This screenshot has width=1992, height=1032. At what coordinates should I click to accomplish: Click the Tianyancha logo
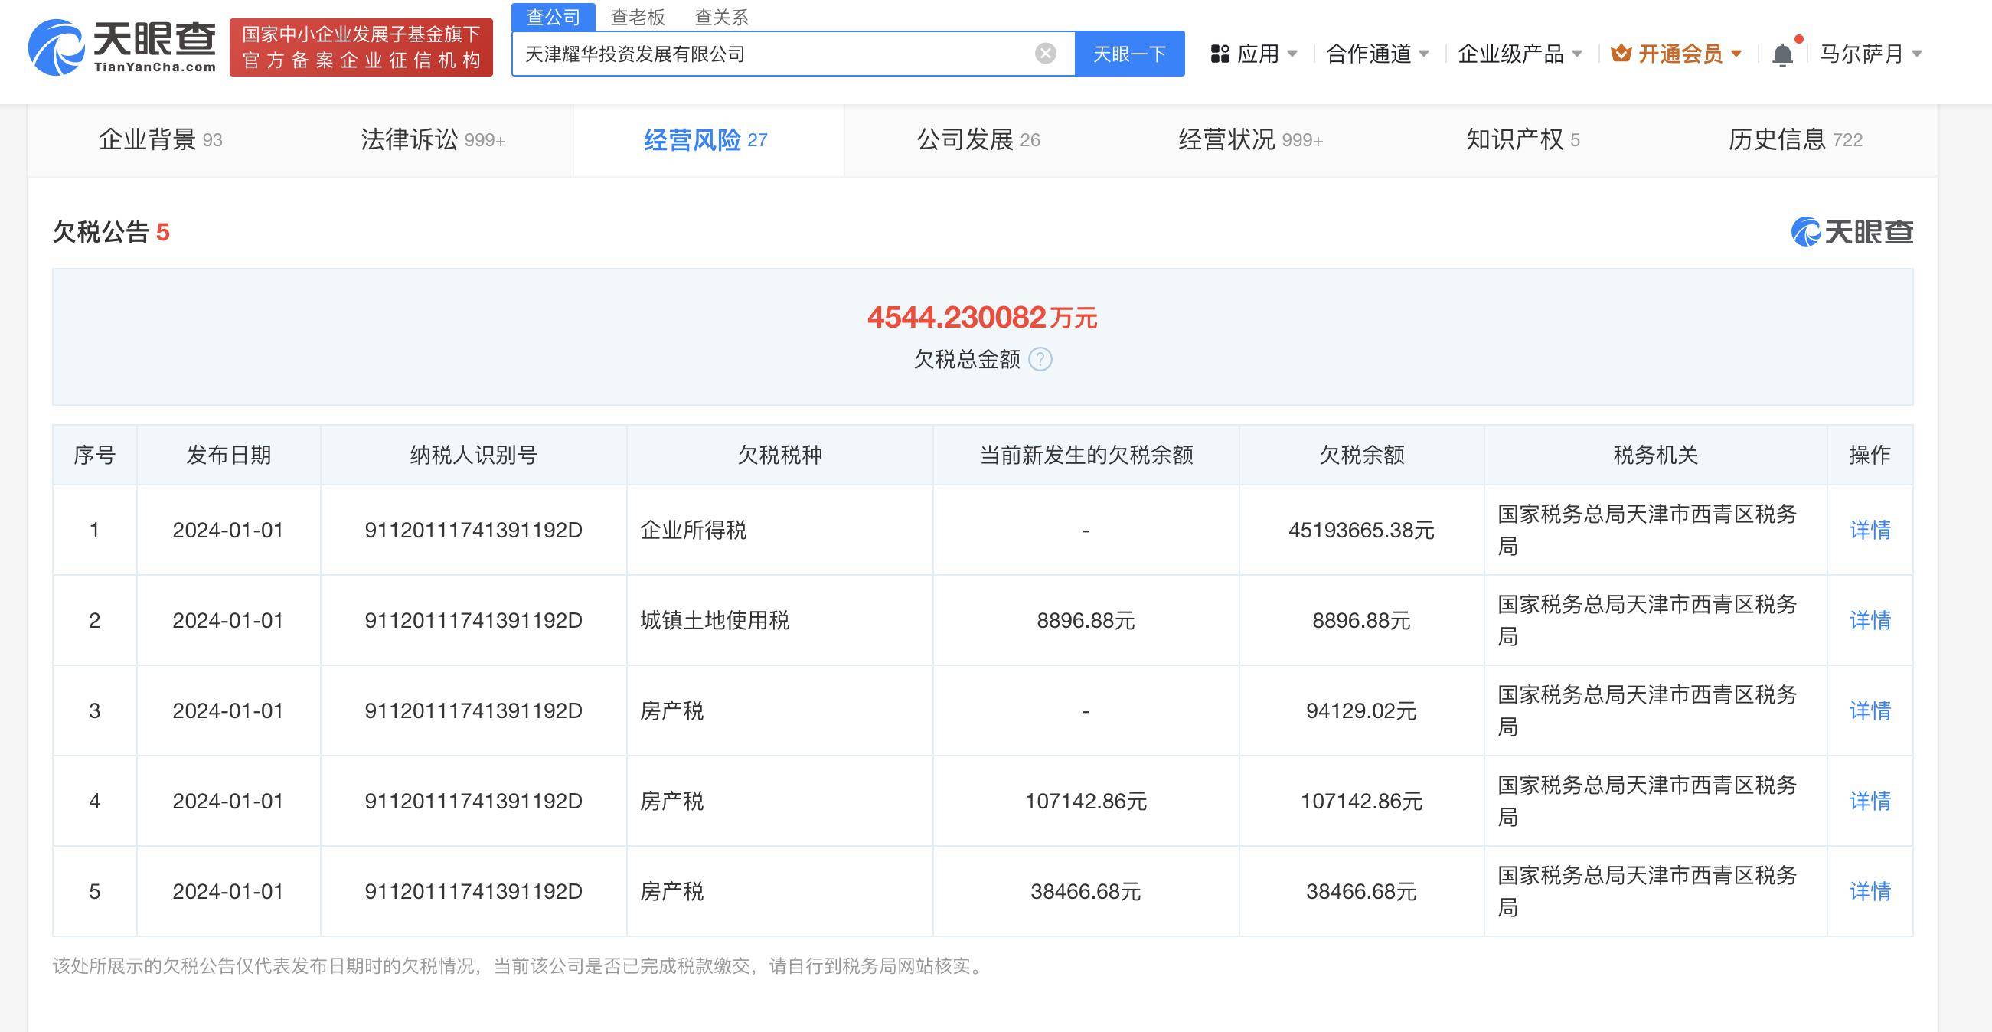coord(124,49)
